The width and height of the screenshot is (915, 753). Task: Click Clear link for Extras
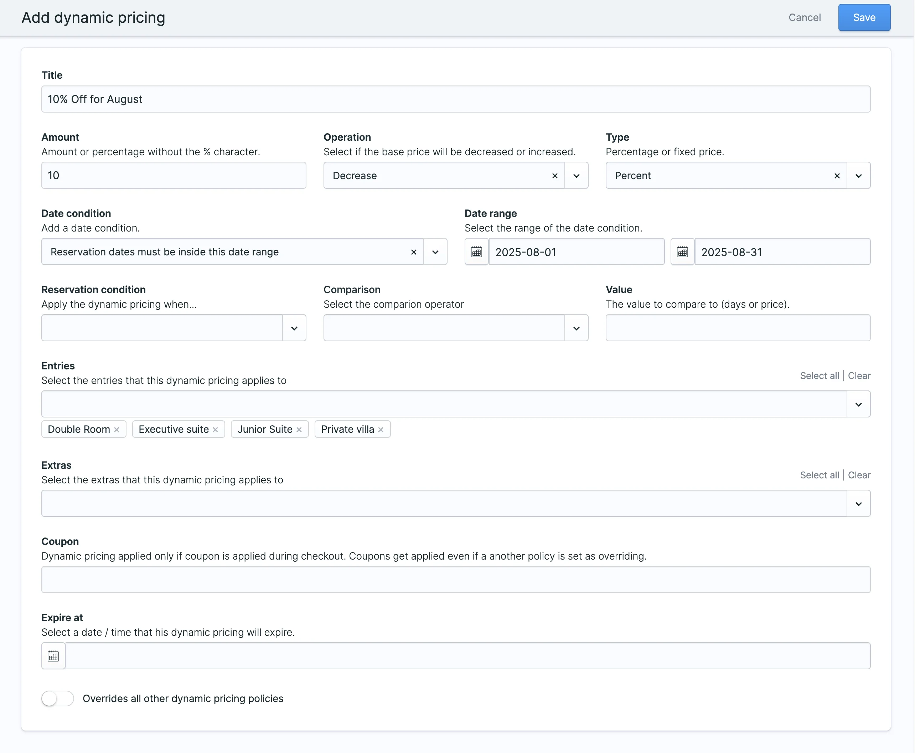point(859,475)
